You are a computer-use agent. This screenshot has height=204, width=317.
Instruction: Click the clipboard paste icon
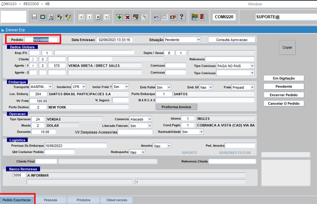click(x=164, y=17)
